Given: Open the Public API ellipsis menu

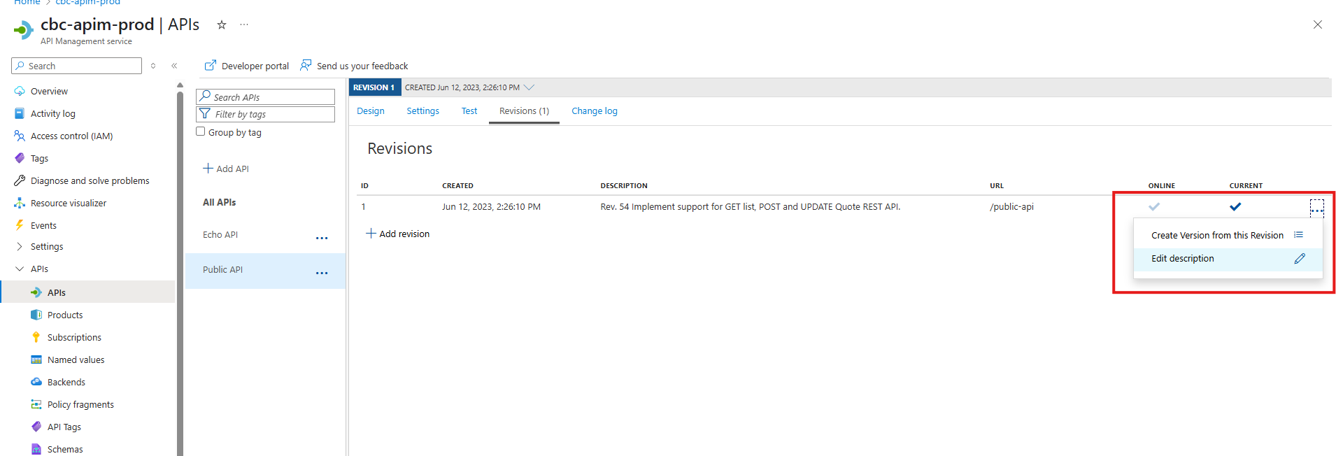Looking at the screenshot, I should (x=322, y=273).
